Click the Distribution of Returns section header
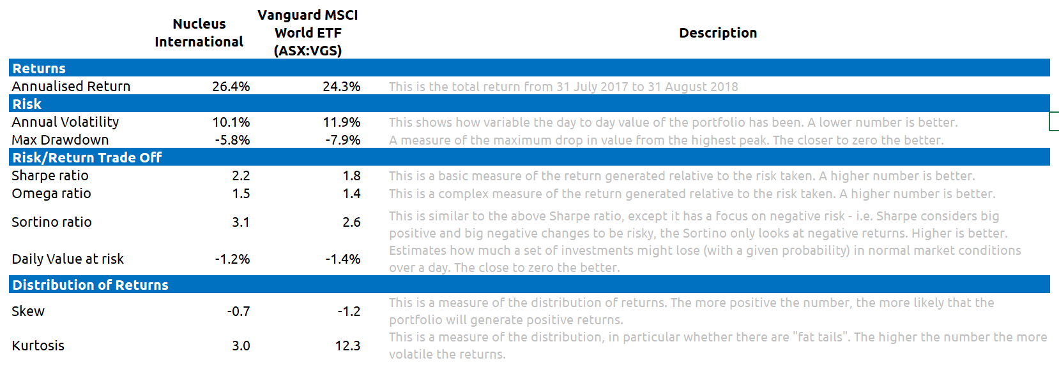The height and width of the screenshot is (365, 1059). click(x=90, y=285)
